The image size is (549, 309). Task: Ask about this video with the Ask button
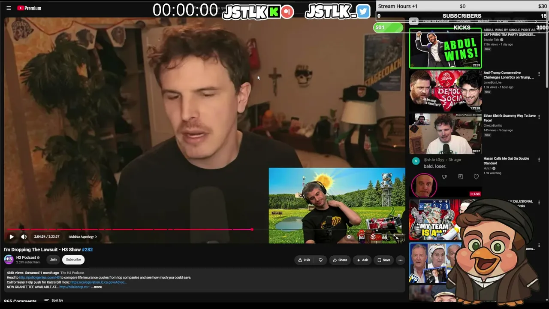pyautogui.click(x=362, y=260)
